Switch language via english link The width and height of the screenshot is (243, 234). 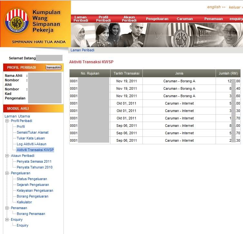pos(216,7)
